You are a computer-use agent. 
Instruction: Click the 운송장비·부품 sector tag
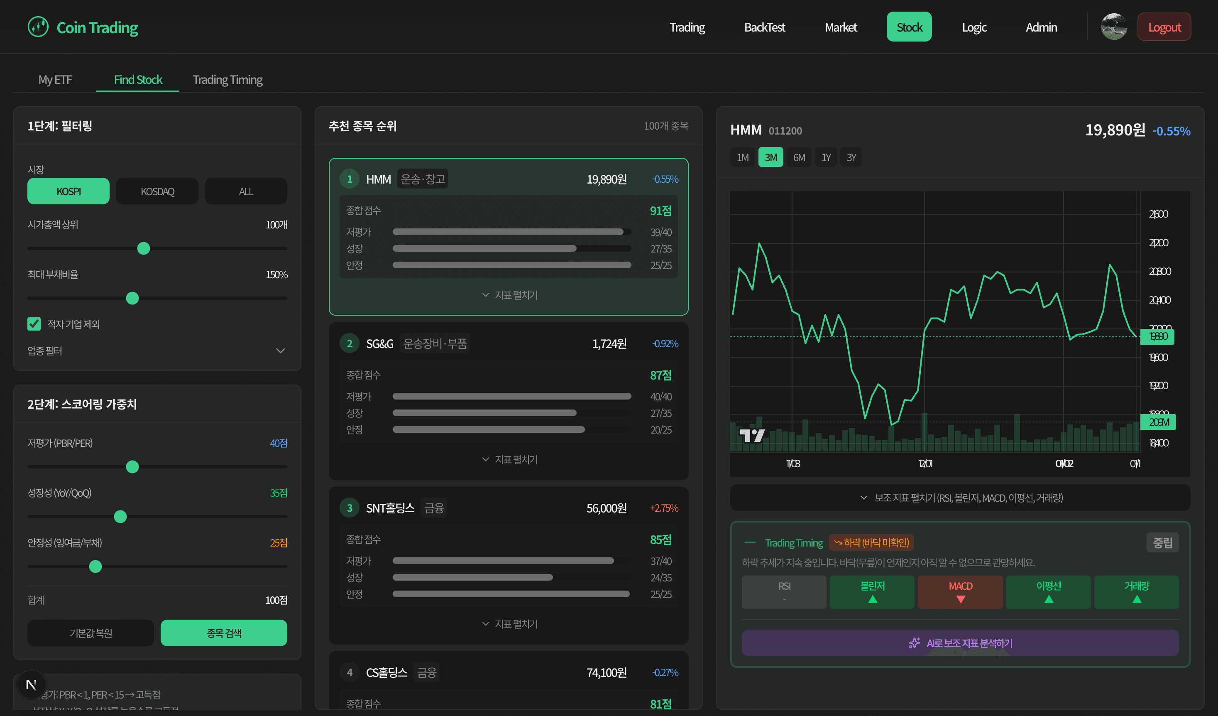[x=435, y=343]
